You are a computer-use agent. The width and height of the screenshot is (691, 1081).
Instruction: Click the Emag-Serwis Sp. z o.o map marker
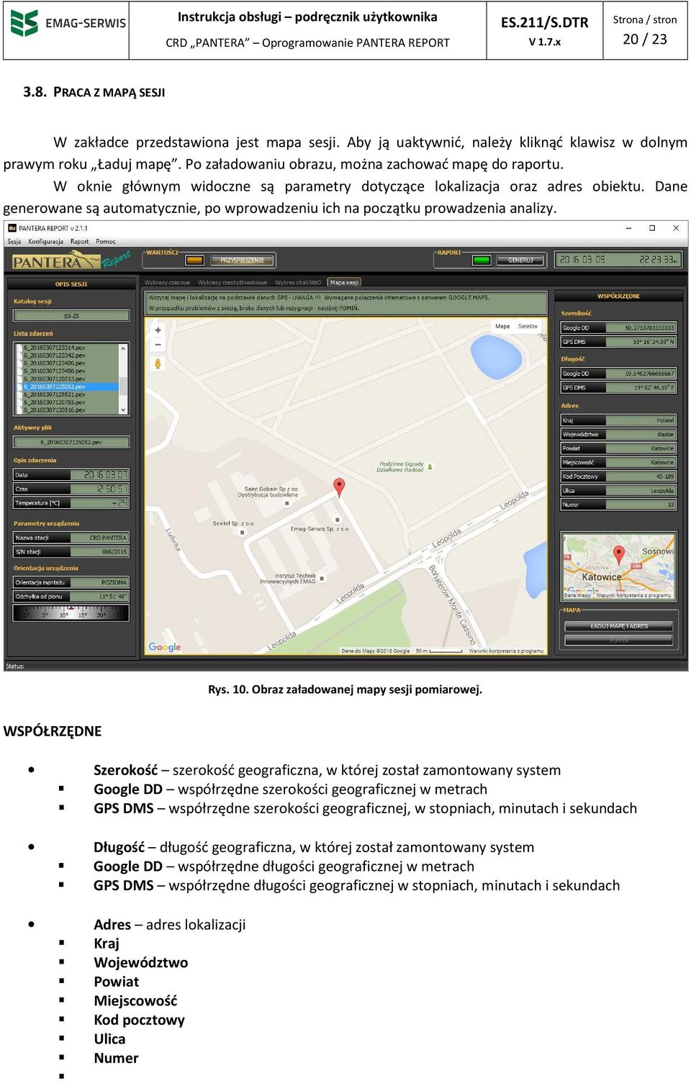tap(337, 520)
